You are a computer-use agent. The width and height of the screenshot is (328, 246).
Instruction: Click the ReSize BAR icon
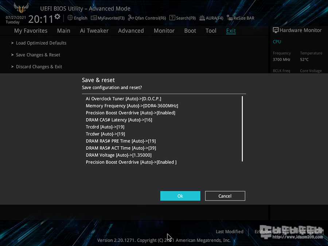(x=230, y=18)
